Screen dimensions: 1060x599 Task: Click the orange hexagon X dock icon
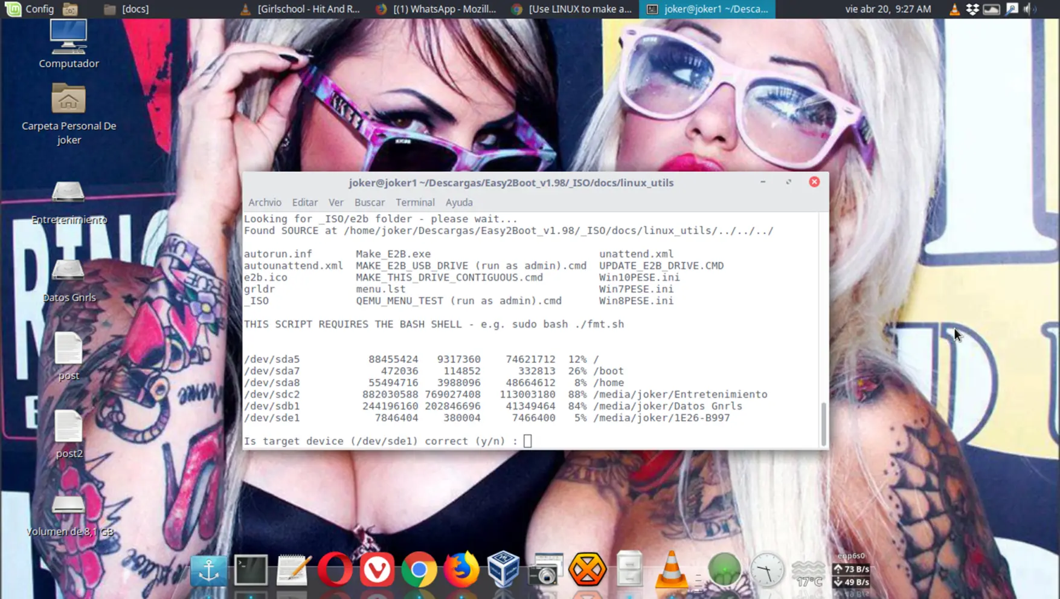(587, 570)
